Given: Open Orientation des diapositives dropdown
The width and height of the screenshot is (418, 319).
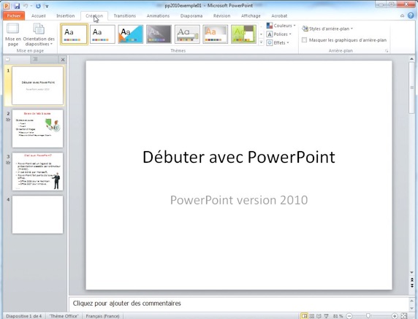Looking at the screenshot, I should pyautogui.click(x=39, y=34).
